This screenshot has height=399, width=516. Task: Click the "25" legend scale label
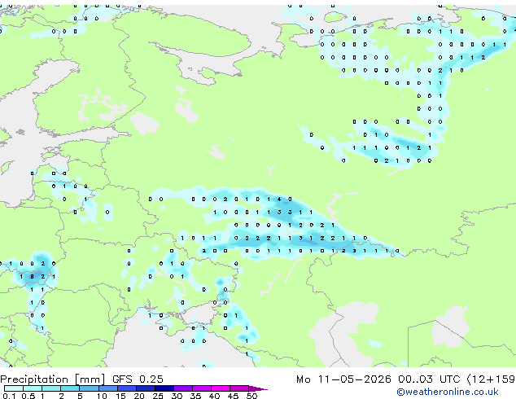pyautogui.click(x=158, y=396)
